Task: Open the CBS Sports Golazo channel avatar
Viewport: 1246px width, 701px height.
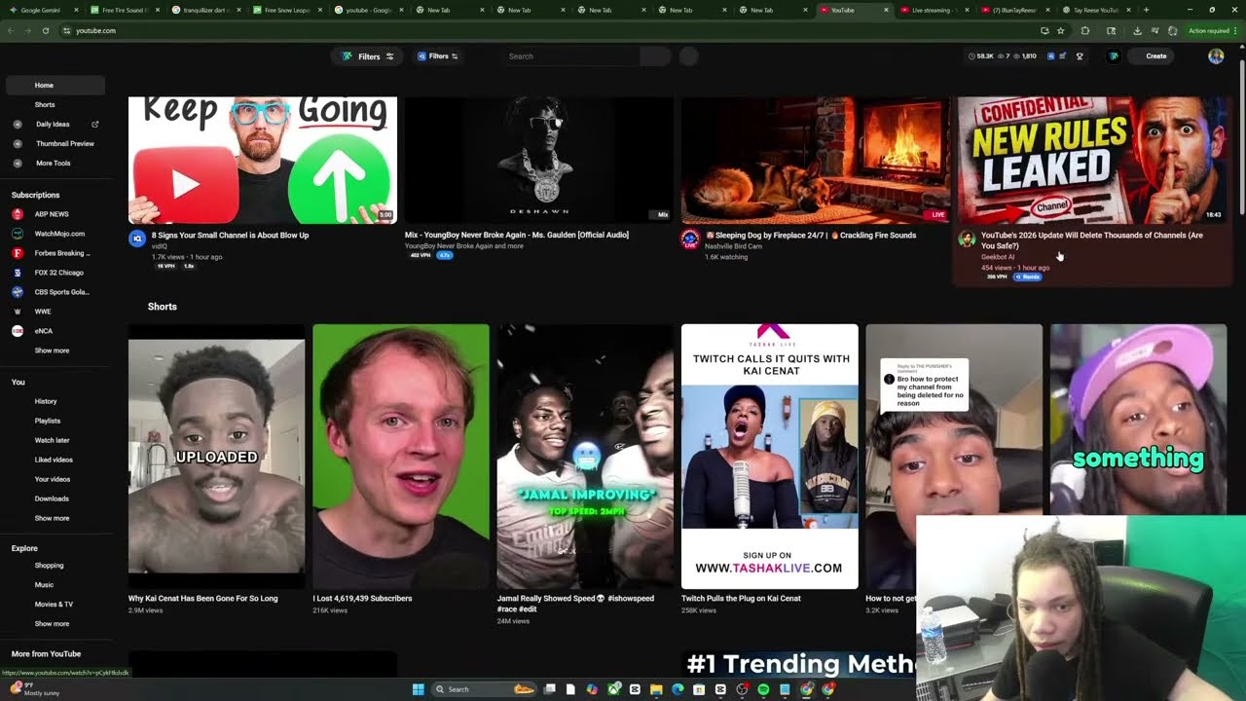Action: pos(17,292)
